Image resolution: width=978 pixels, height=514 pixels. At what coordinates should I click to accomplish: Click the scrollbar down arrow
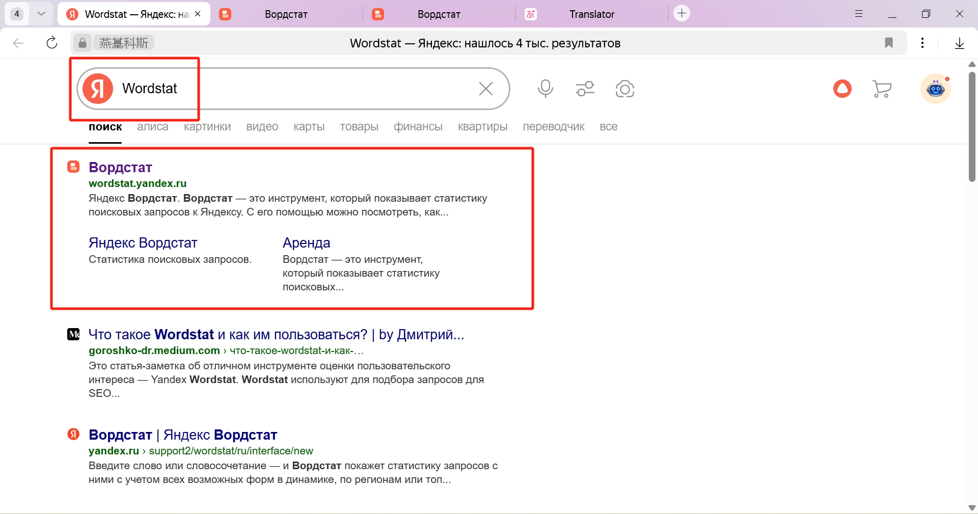click(x=972, y=508)
